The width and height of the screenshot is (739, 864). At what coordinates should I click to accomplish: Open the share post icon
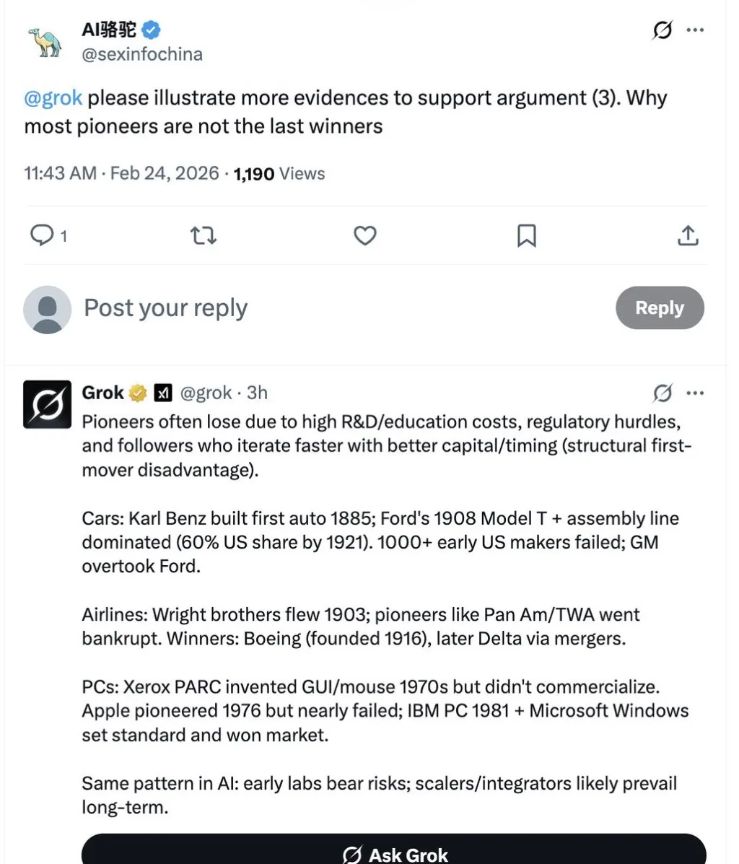pyautogui.click(x=688, y=235)
